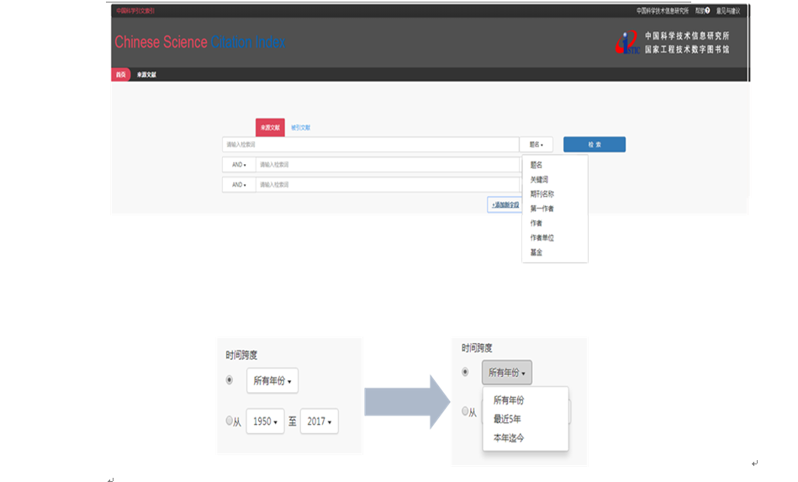
Task: Open the 意见与建议 feedback link
Action: pos(728,11)
